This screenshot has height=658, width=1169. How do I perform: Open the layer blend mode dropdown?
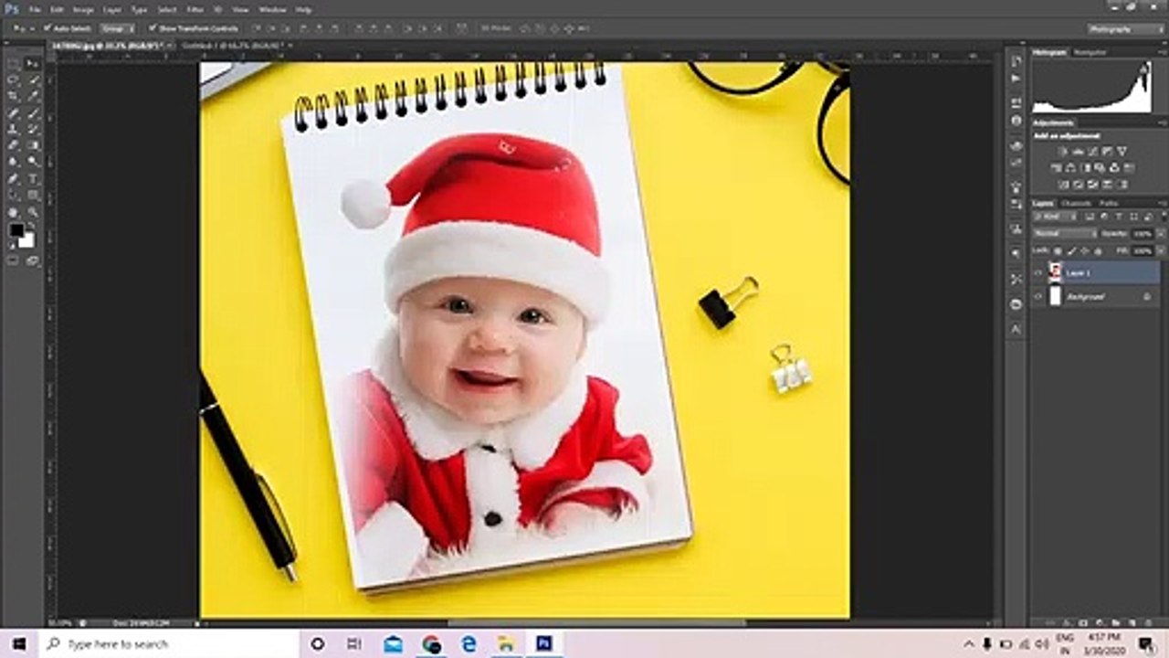(x=1065, y=233)
